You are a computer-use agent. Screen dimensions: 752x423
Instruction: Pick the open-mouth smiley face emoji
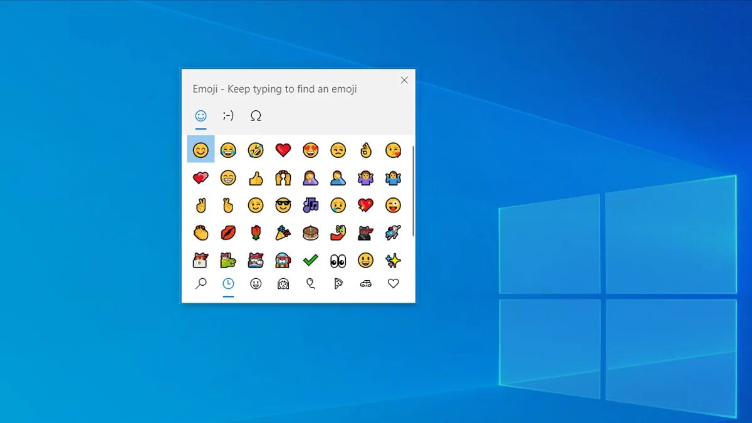tap(365, 260)
